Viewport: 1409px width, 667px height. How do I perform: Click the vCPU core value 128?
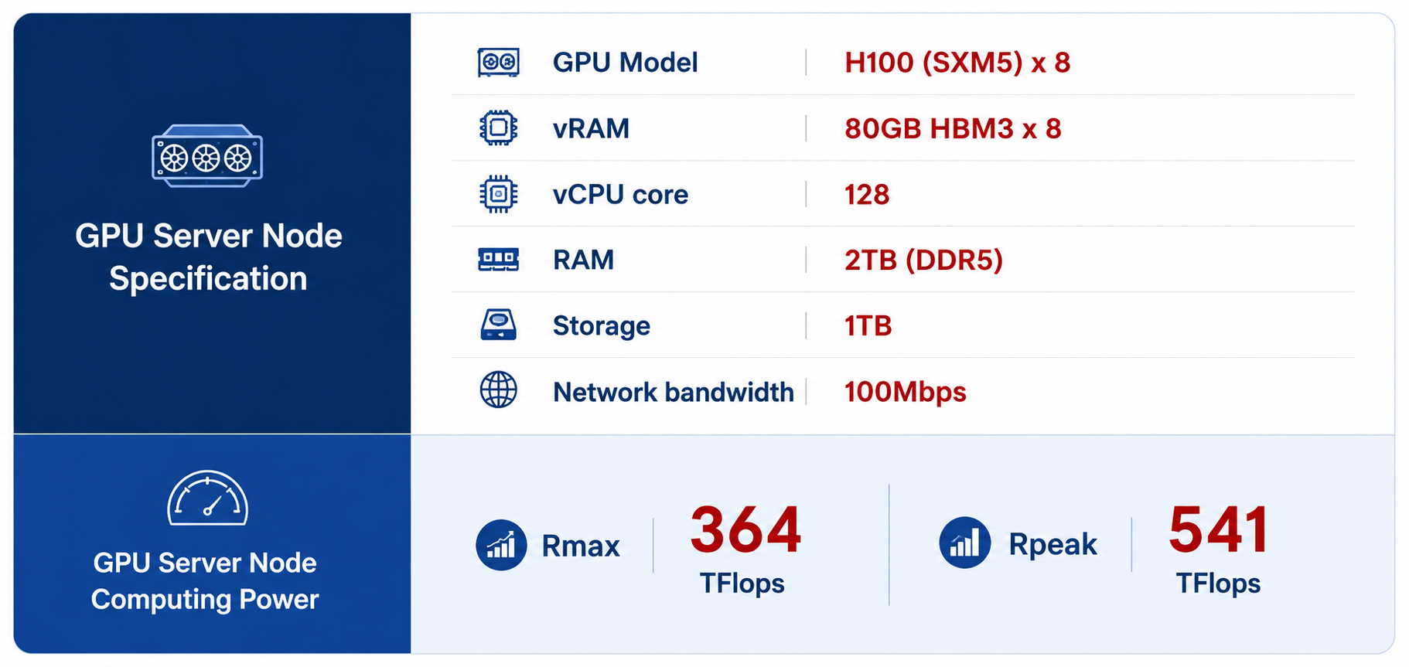[x=867, y=195]
